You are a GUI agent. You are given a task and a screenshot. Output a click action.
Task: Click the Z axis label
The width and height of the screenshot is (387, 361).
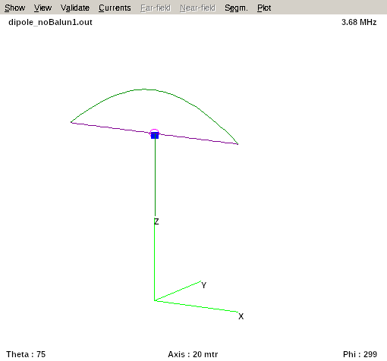tap(156, 221)
